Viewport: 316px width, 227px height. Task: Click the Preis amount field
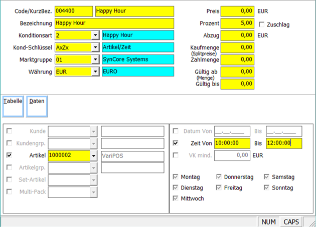pos(238,11)
